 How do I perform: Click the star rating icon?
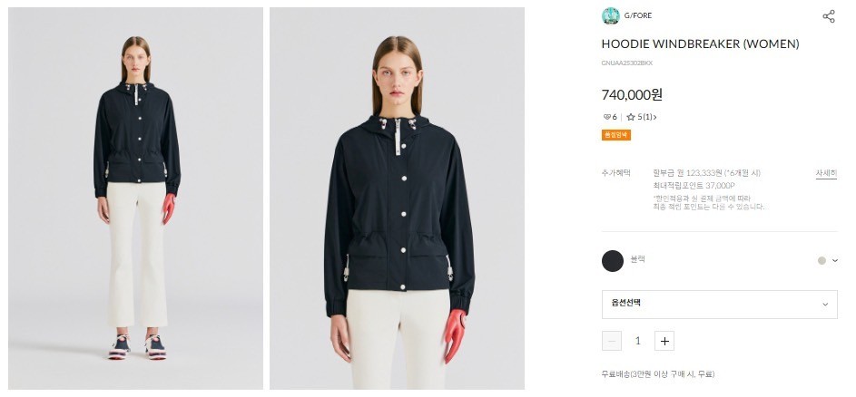tap(631, 117)
